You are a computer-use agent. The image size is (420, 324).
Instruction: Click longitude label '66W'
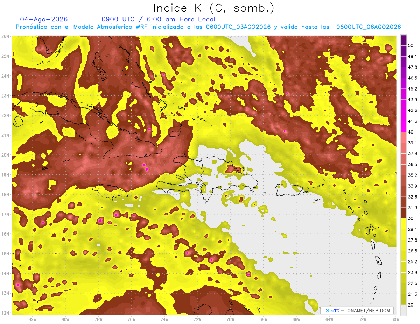coord(296,319)
